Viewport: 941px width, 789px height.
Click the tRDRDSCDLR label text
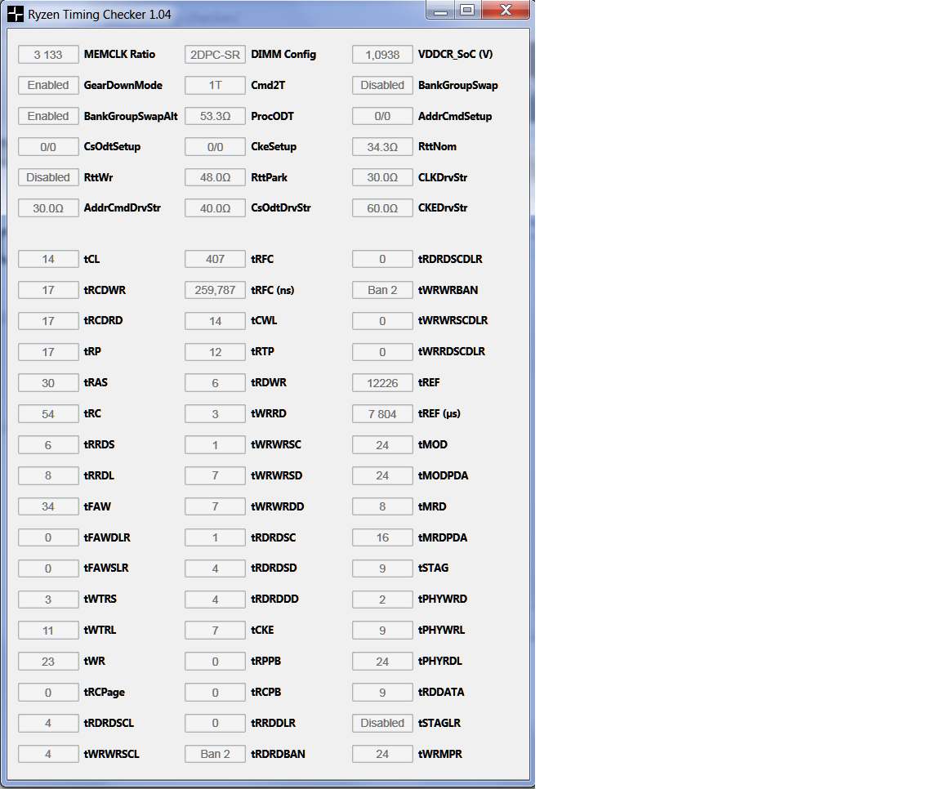(x=450, y=259)
